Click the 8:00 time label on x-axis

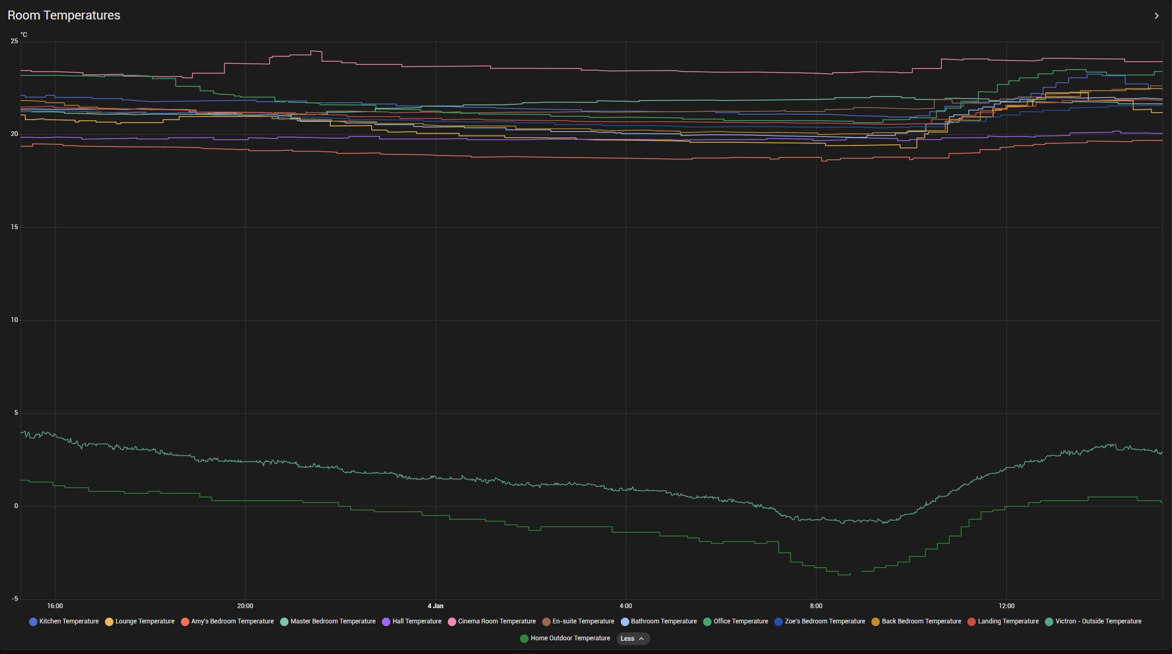coord(815,606)
